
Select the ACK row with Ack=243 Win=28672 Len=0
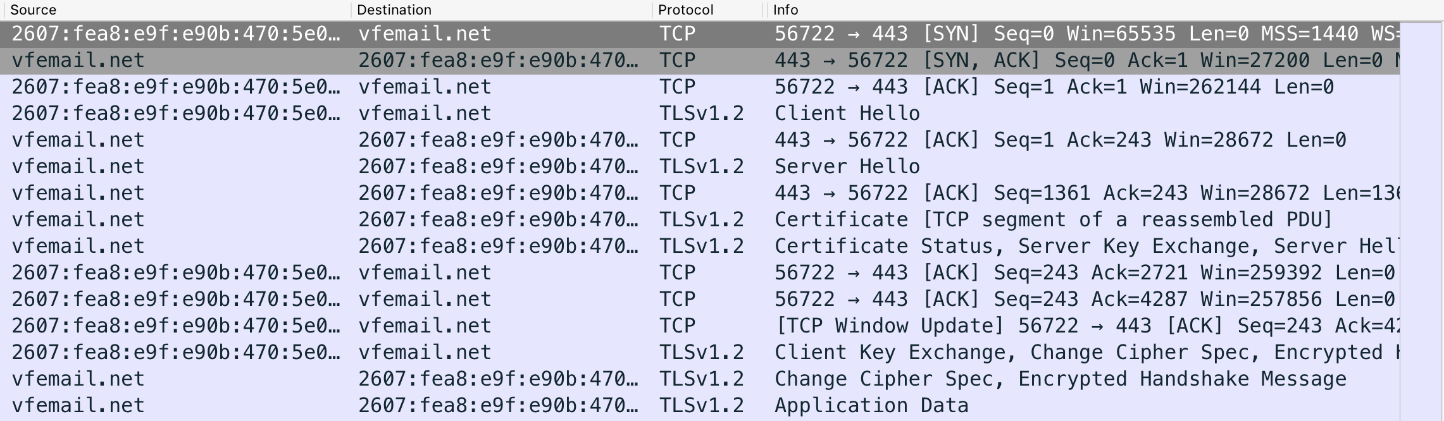pos(700,140)
